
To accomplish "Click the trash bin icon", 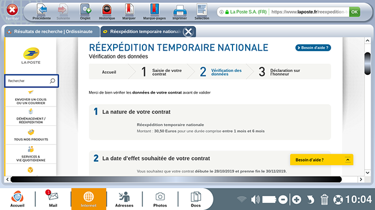I will click(x=324, y=200).
